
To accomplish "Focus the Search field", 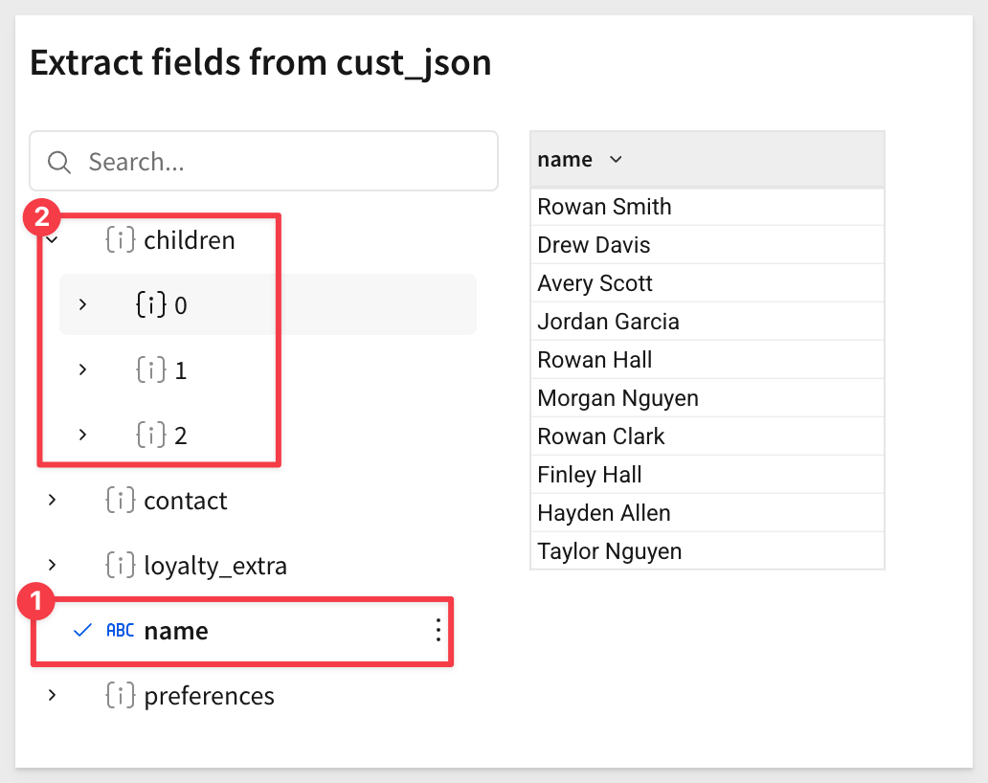I will (263, 161).
